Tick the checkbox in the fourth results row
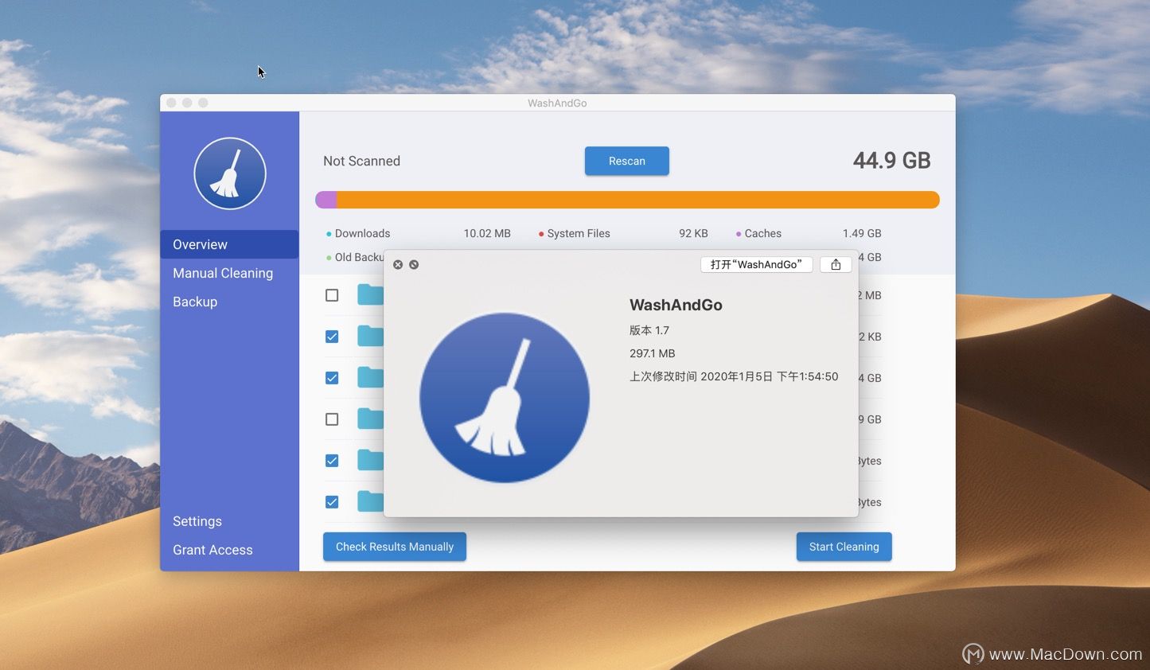Image resolution: width=1150 pixels, height=670 pixels. (x=332, y=419)
